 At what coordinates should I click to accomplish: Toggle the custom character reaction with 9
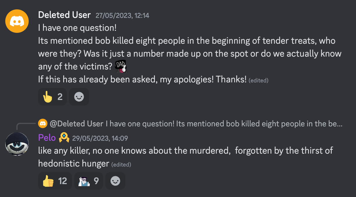pos(88,181)
